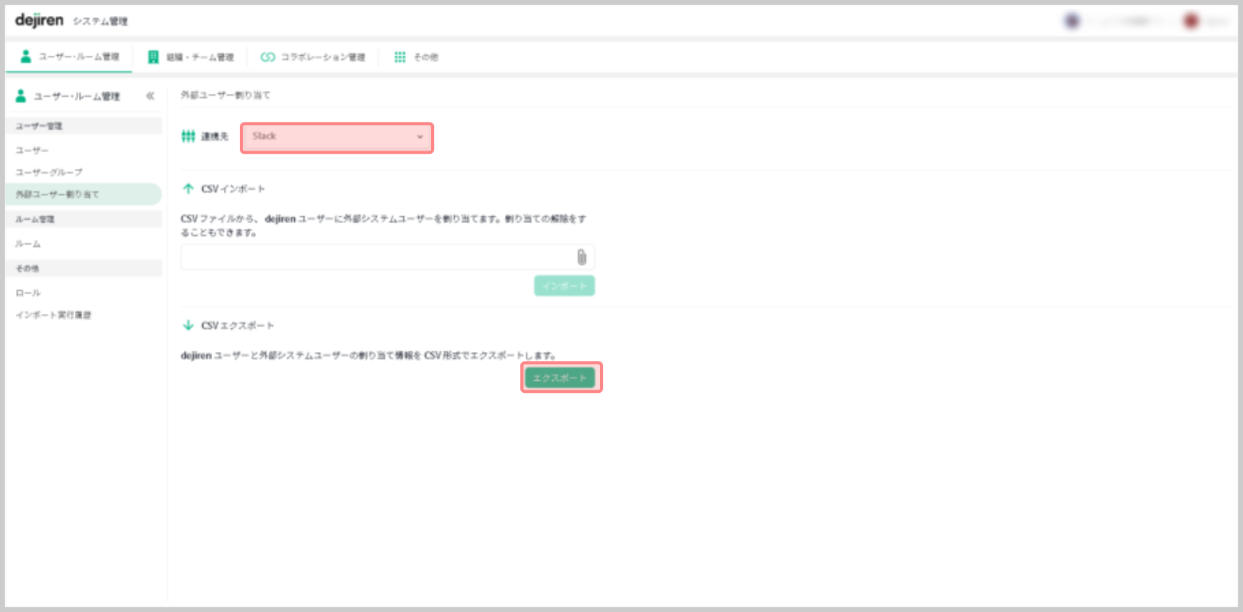Click the link icon on コラボレーション管理
Screen dimensions: 1243x612
pyautogui.click(x=268, y=57)
